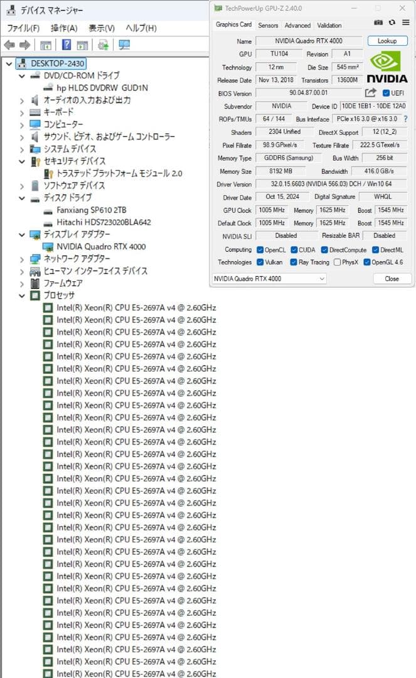Click the Update driver toolbar icon
The width and height of the screenshot is (416, 678).
103,45
